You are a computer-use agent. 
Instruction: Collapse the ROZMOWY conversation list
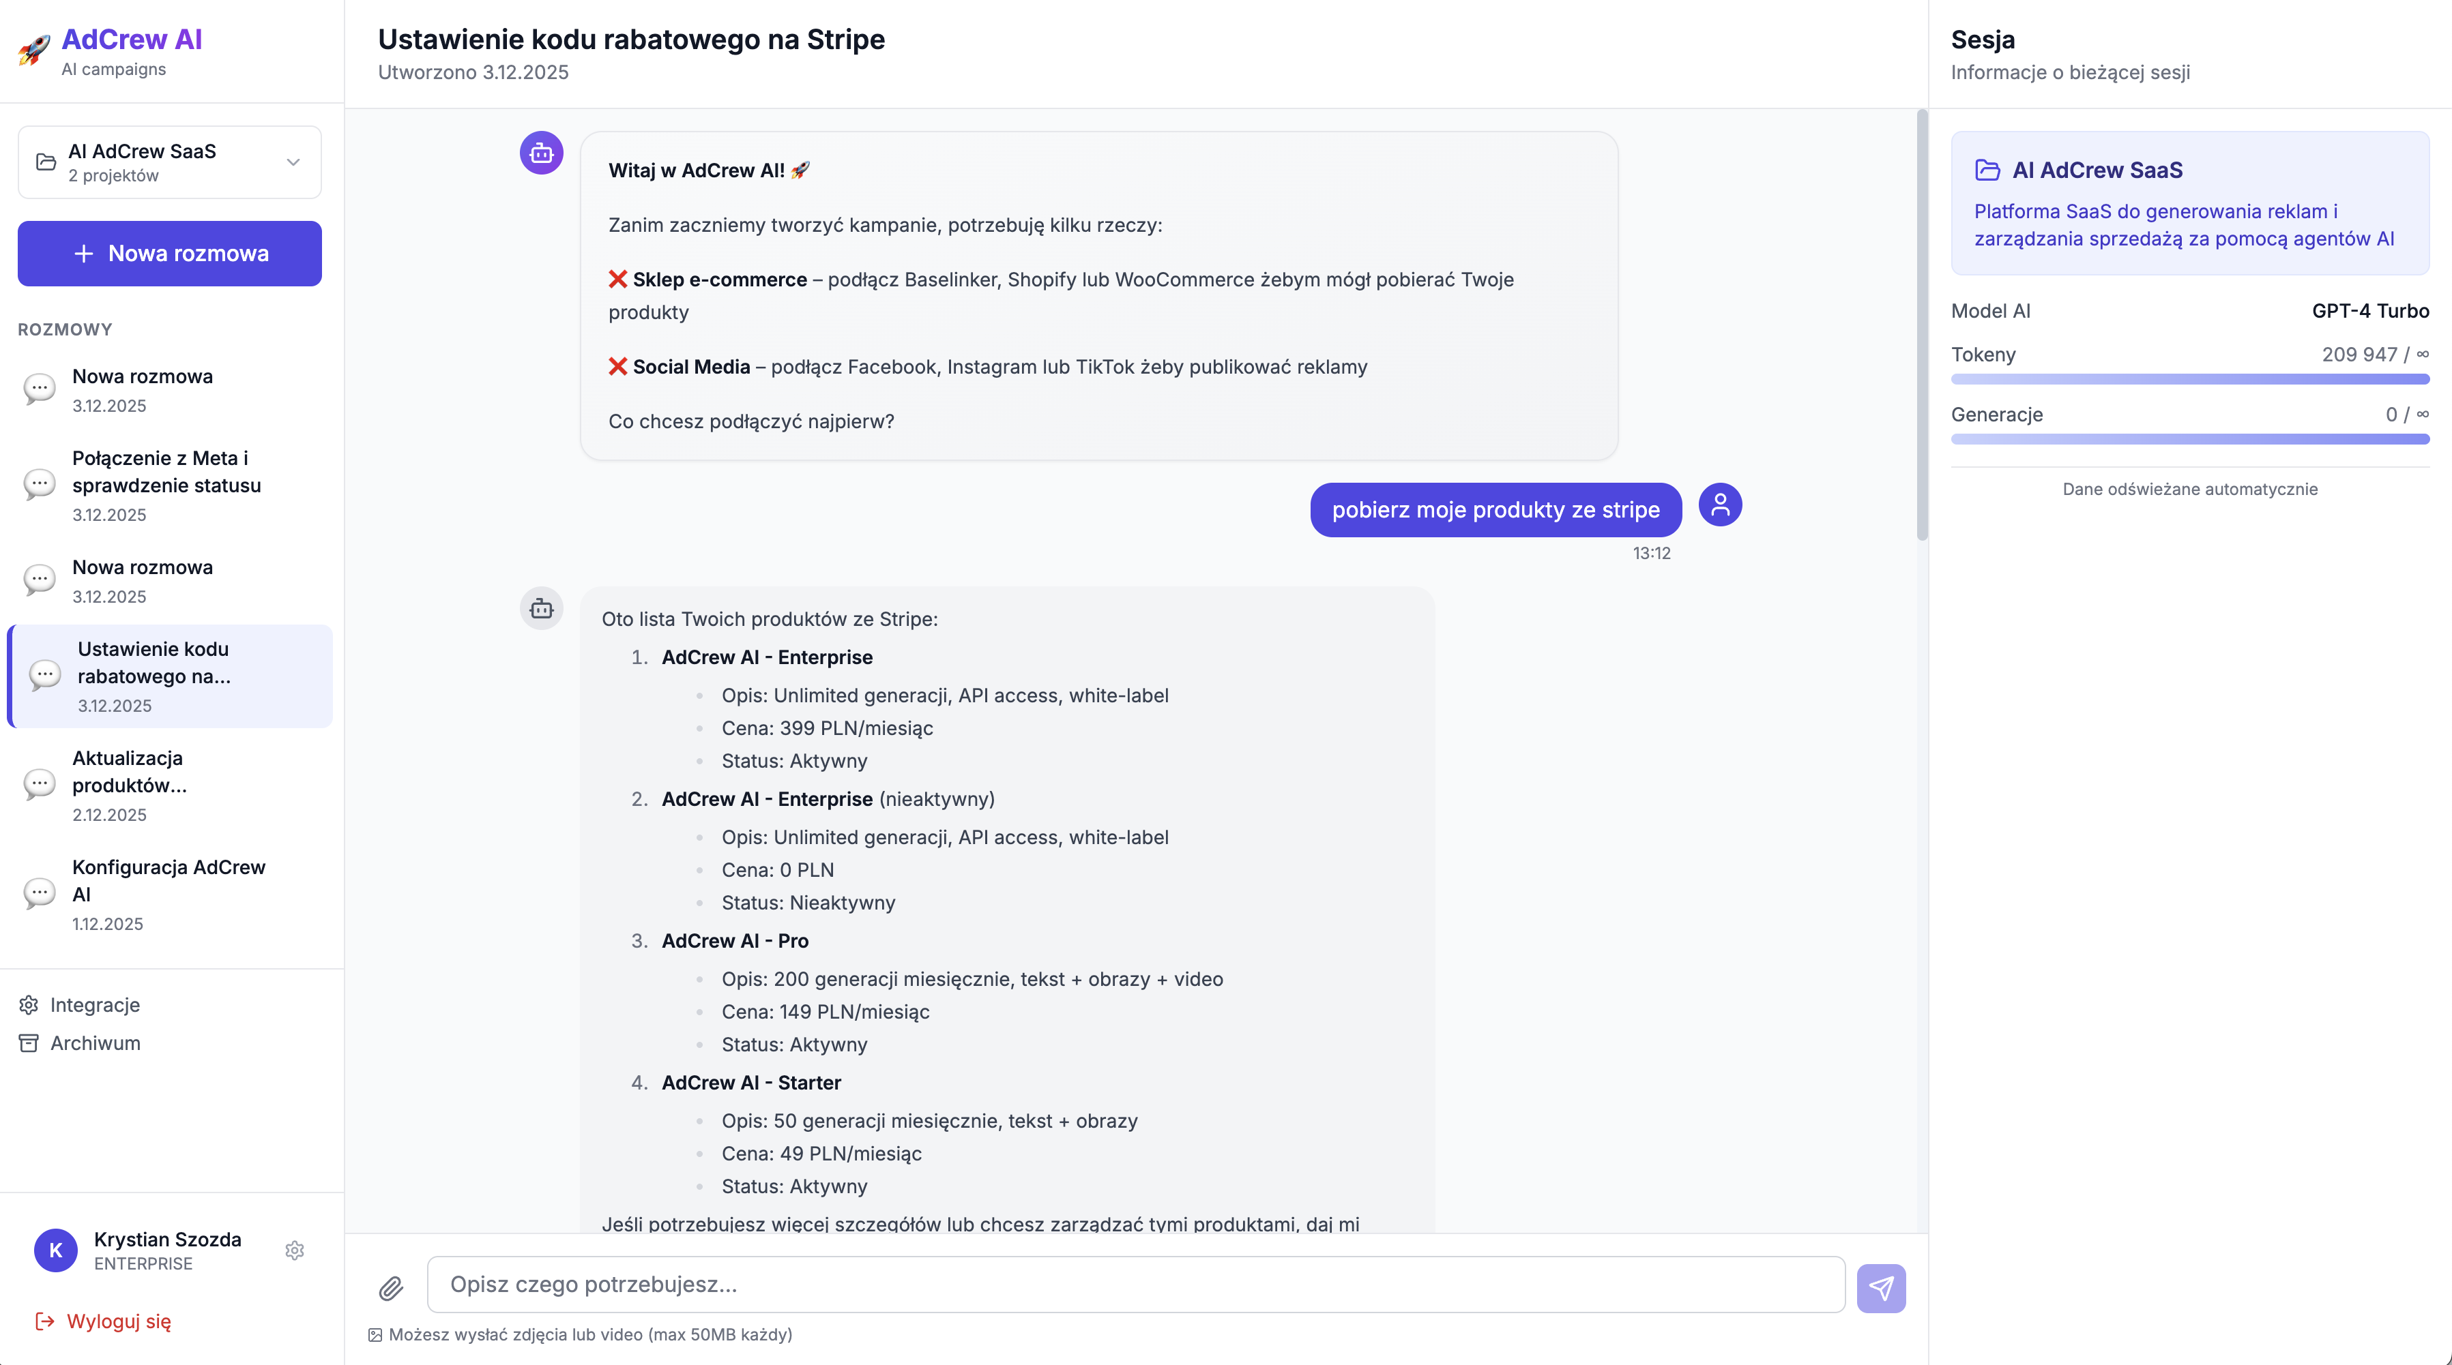(65, 329)
